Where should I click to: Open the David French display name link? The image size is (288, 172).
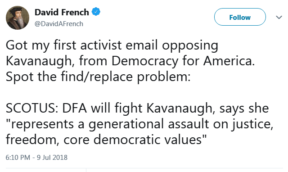pos(62,12)
